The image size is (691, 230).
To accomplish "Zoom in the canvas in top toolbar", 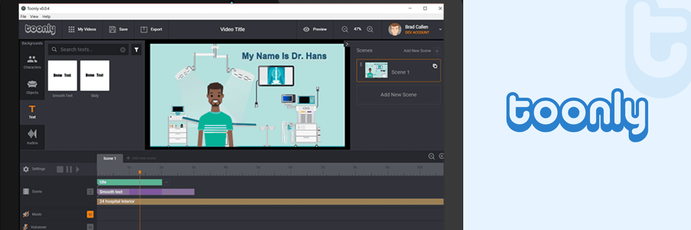I will [x=370, y=29].
